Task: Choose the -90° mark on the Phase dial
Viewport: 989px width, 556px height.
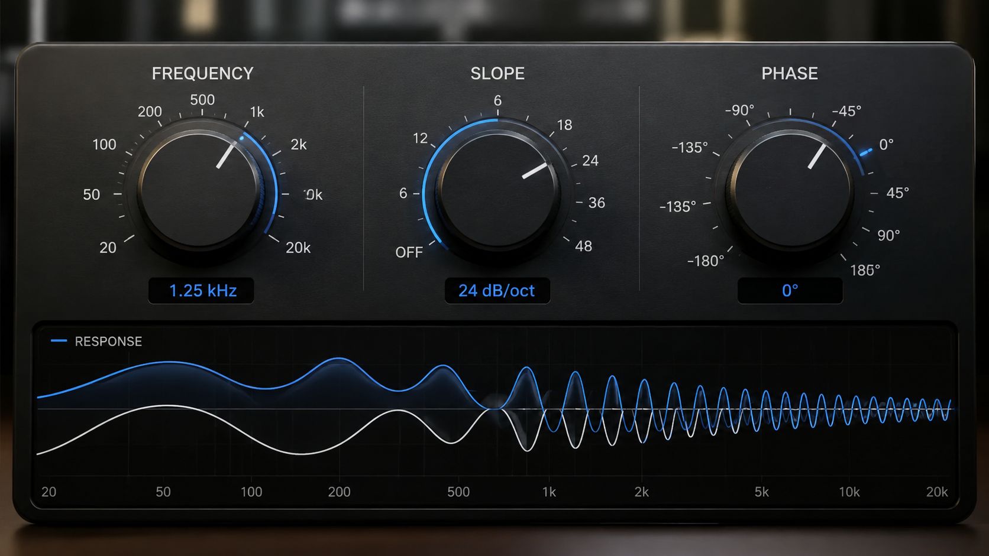Action: 739,110
